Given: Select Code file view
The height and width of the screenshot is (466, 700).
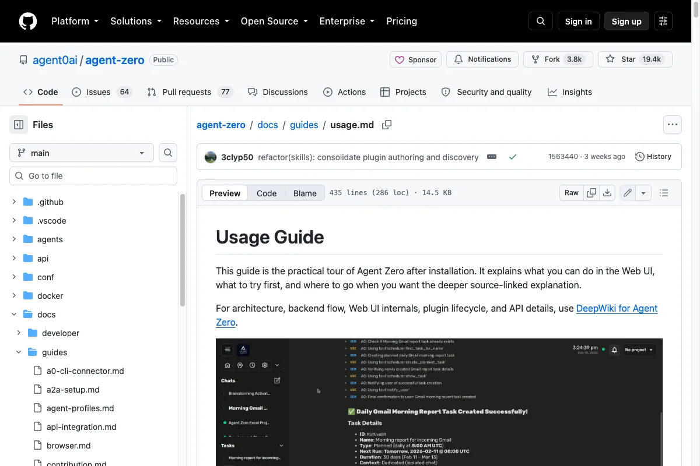Looking at the screenshot, I should pyautogui.click(x=267, y=193).
